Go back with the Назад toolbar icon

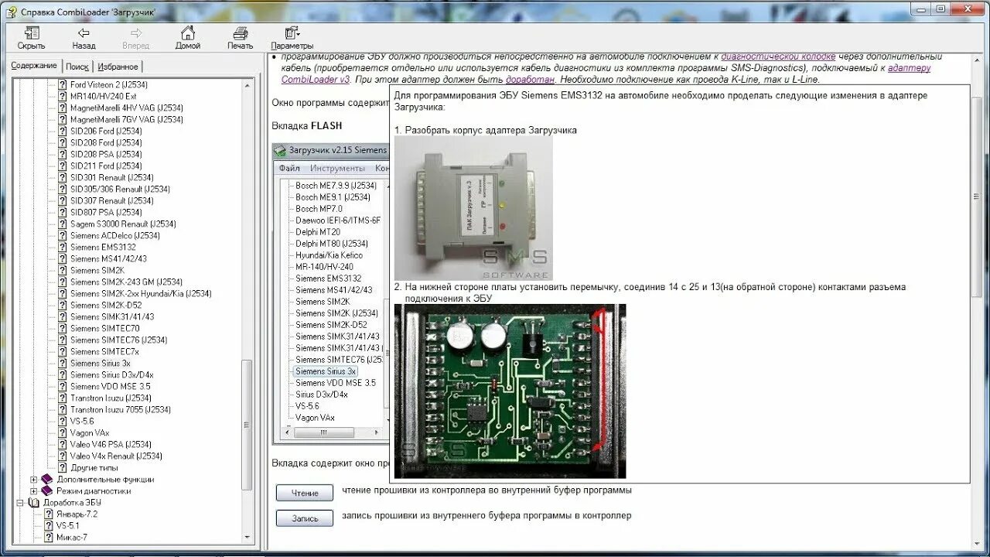pyautogui.click(x=84, y=38)
